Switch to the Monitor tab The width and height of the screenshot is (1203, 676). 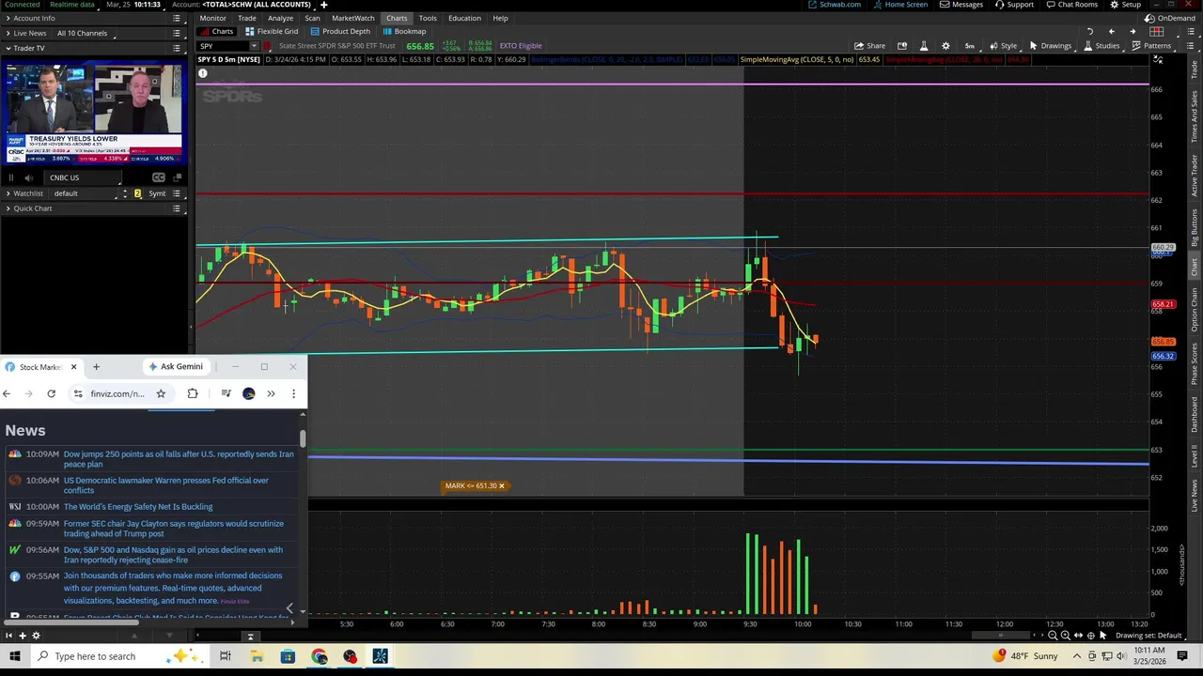tap(212, 18)
